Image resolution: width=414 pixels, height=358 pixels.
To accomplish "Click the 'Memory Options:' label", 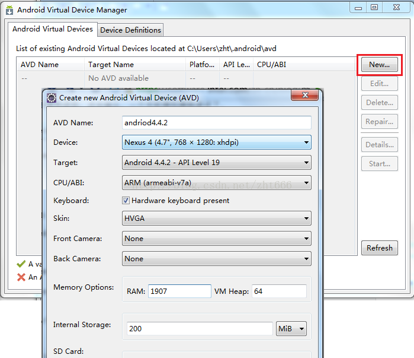I will (84, 287).
